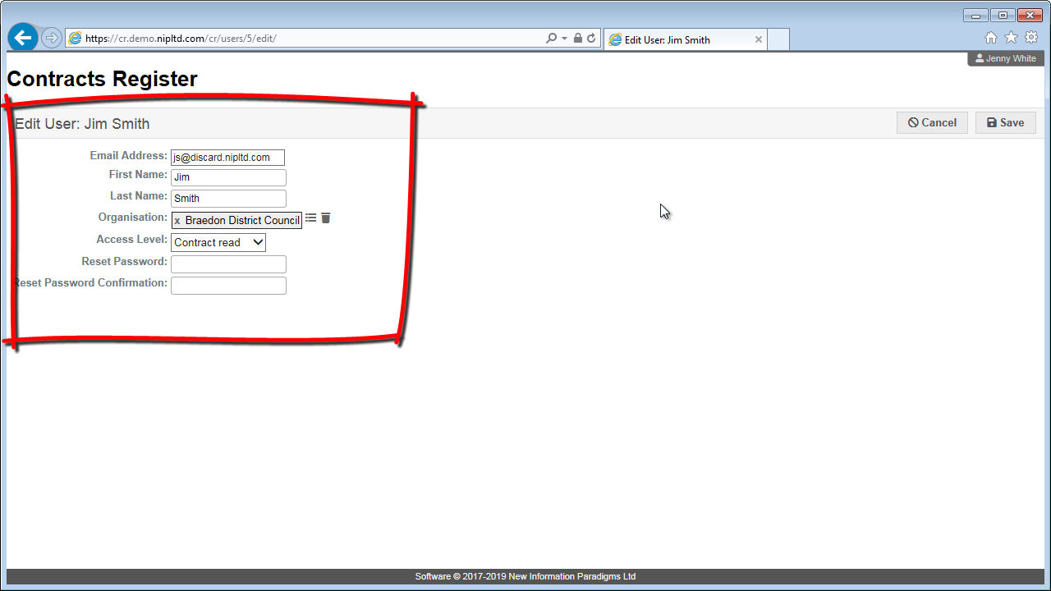Image resolution: width=1051 pixels, height=591 pixels.
Task: Open the Access Level dropdown
Action: coord(218,242)
